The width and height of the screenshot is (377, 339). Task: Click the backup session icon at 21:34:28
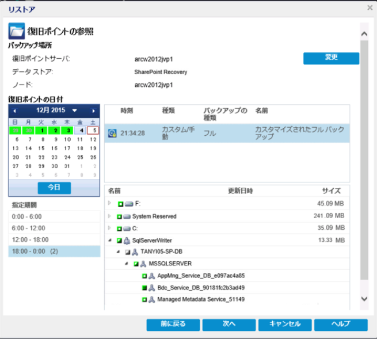112,133
